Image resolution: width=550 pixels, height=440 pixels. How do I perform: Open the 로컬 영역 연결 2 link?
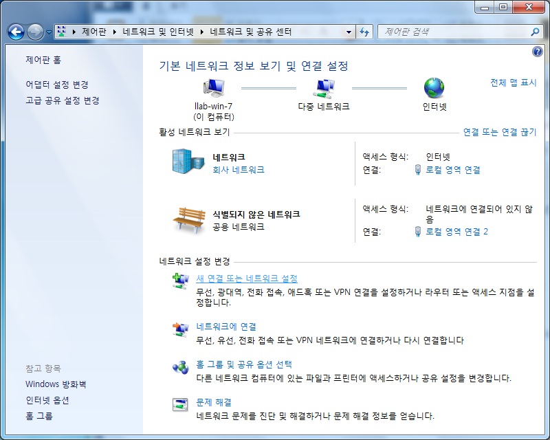(x=456, y=232)
